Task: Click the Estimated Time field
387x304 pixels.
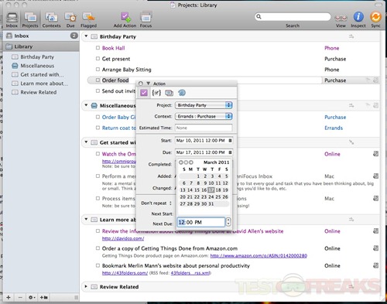Action: (x=204, y=128)
